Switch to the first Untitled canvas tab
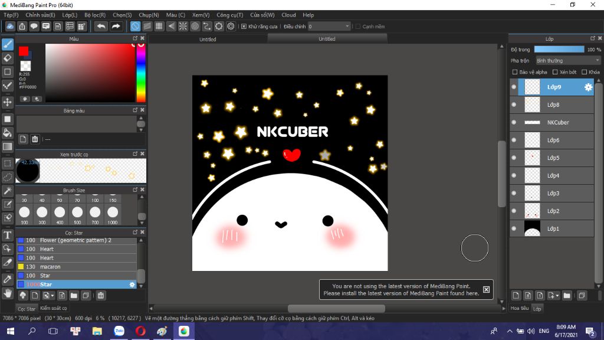 coord(208,39)
